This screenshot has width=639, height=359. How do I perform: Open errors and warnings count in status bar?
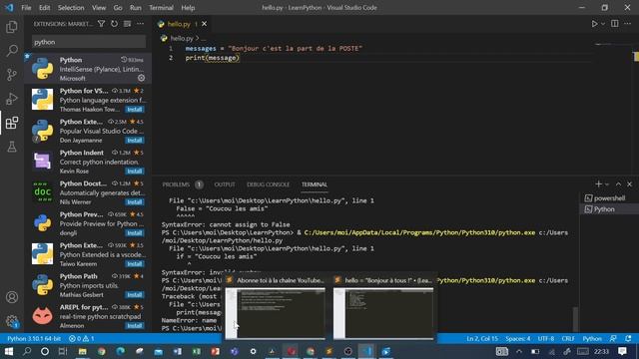(x=82, y=339)
